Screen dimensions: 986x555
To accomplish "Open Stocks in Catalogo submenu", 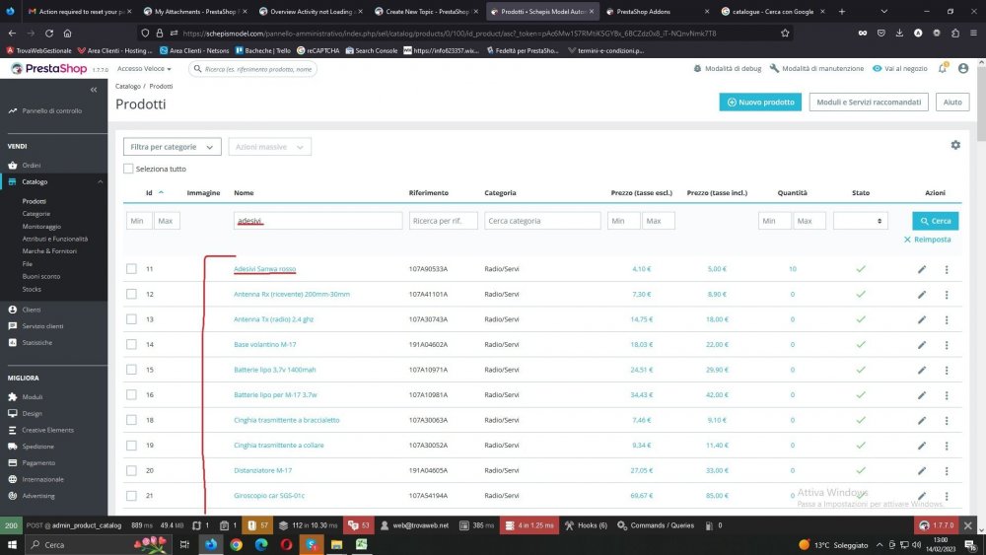I will pos(32,289).
